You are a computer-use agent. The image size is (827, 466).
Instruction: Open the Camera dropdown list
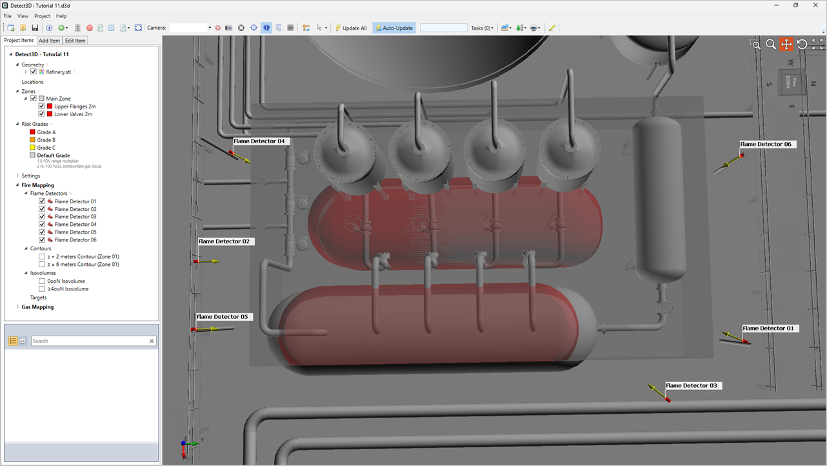(x=209, y=28)
